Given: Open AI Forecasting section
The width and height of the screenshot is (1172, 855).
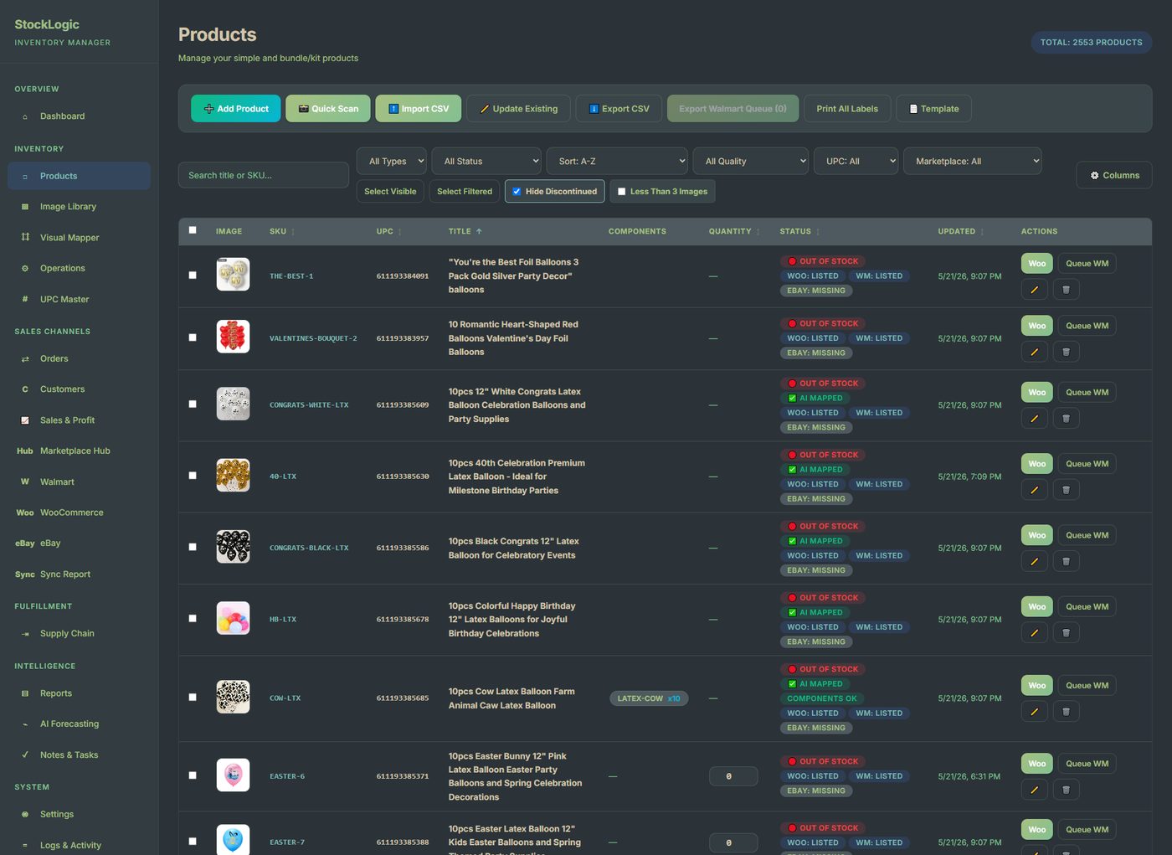Looking at the screenshot, I should tap(79, 724).
